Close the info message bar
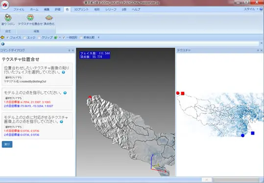Viewport: 264px width, 183px height. (262, 43)
